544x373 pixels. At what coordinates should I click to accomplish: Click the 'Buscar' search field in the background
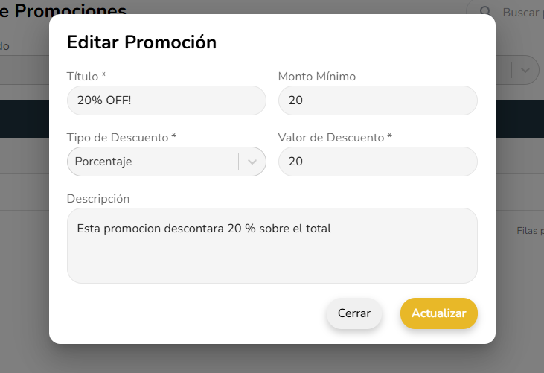522,12
